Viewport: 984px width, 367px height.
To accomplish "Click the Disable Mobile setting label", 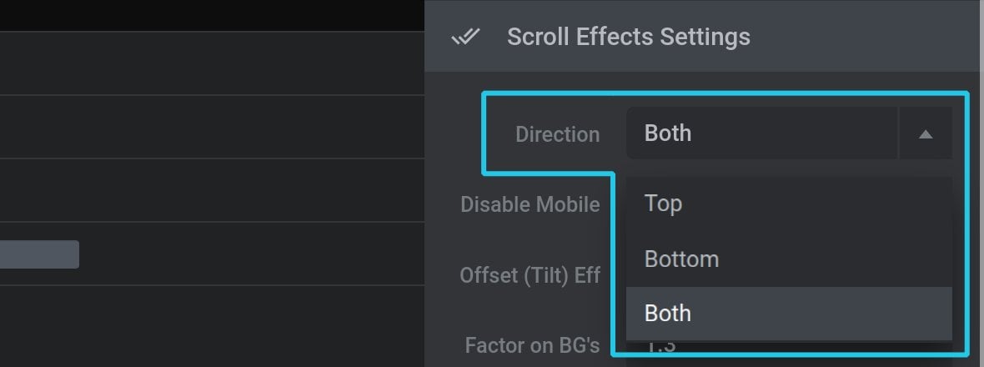I will point(530,204).
